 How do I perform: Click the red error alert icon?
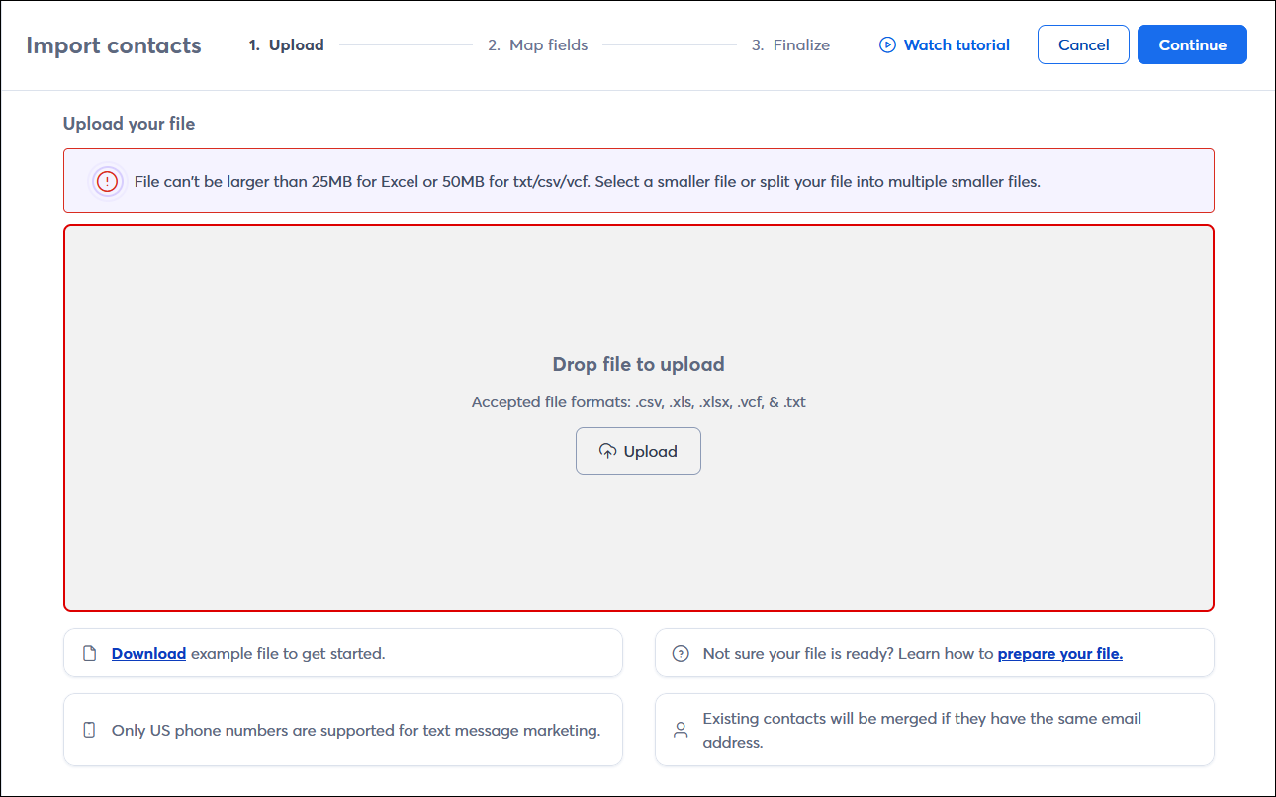pyautogui.click(x=107, y=181)
